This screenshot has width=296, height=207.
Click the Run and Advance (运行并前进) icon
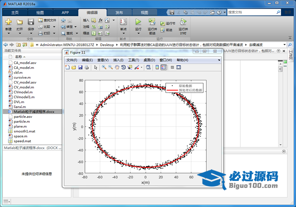tap(152, 22)
